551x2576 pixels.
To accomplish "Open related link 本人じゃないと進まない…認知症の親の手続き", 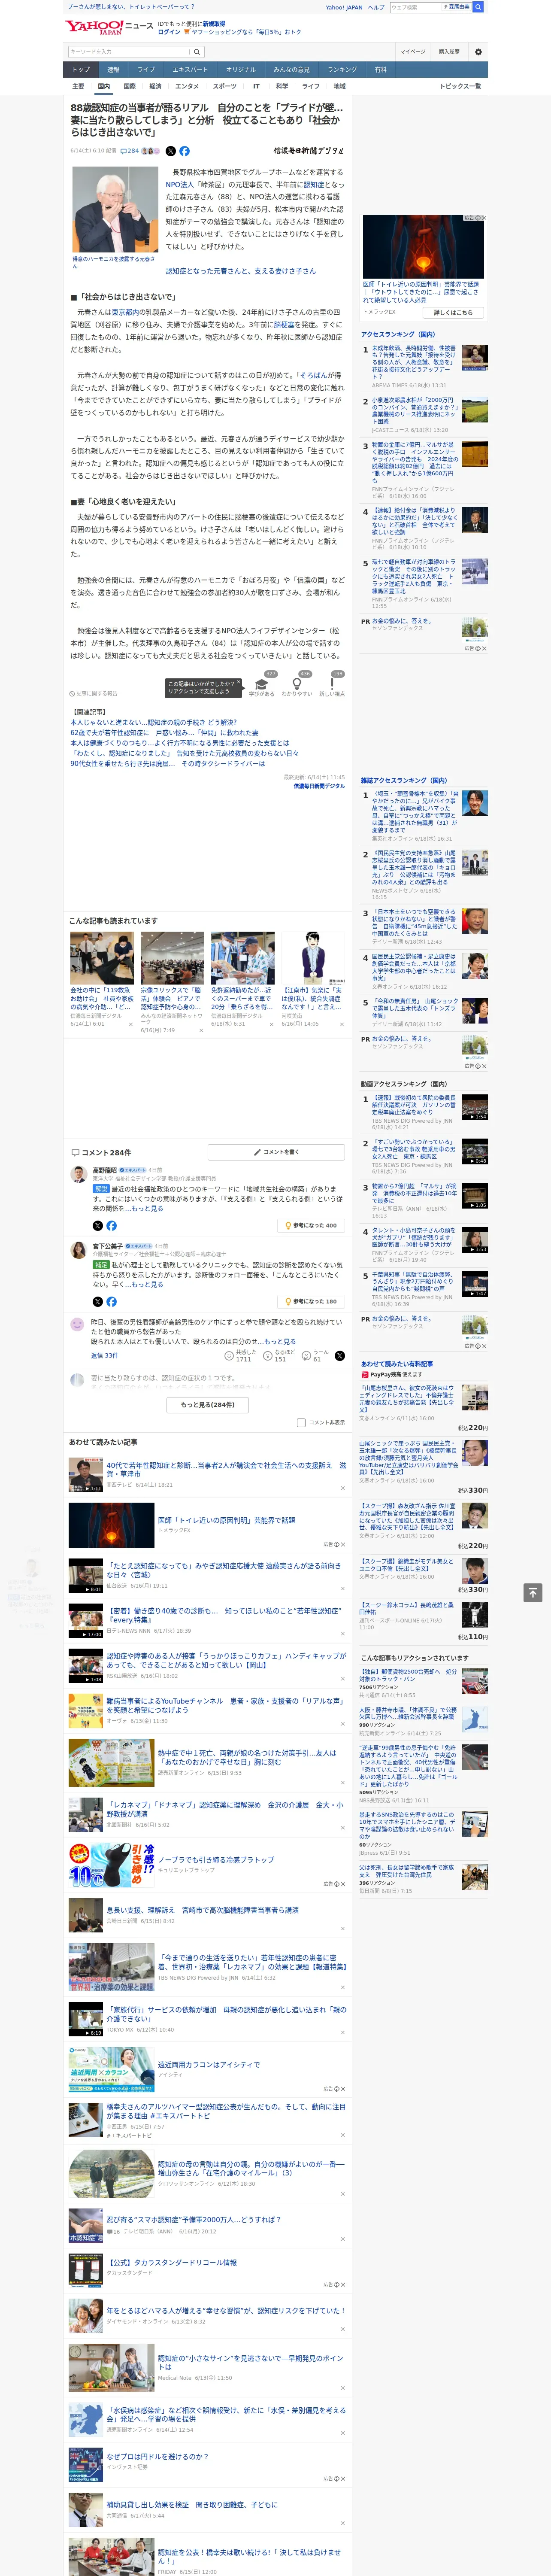I will [x=153, y=722].
